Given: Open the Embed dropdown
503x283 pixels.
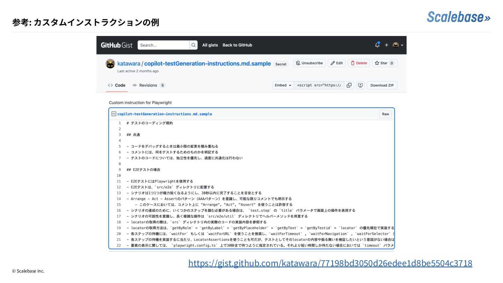Looking at the screenshot, I should (x=283, y=85).
